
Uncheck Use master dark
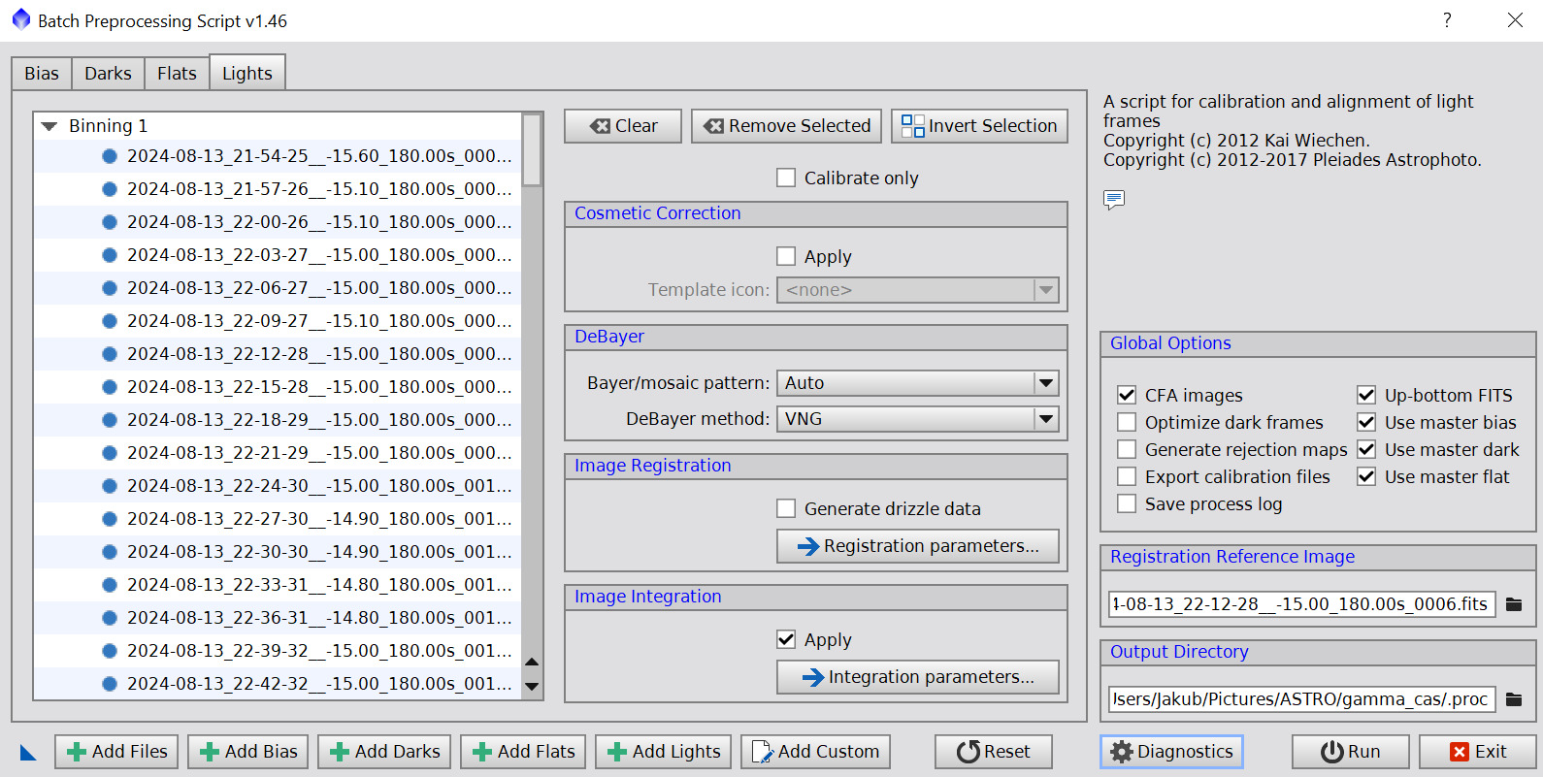(1366, 449)
